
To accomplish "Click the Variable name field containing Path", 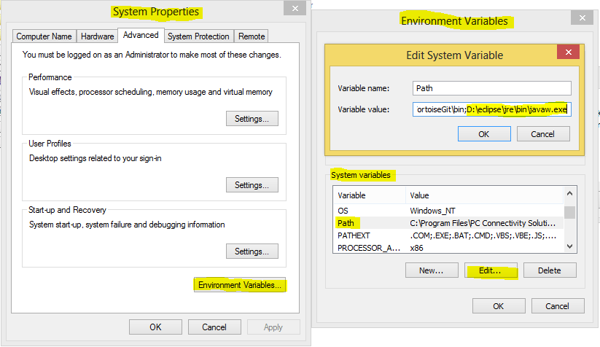I will click(x=491, y=88).
